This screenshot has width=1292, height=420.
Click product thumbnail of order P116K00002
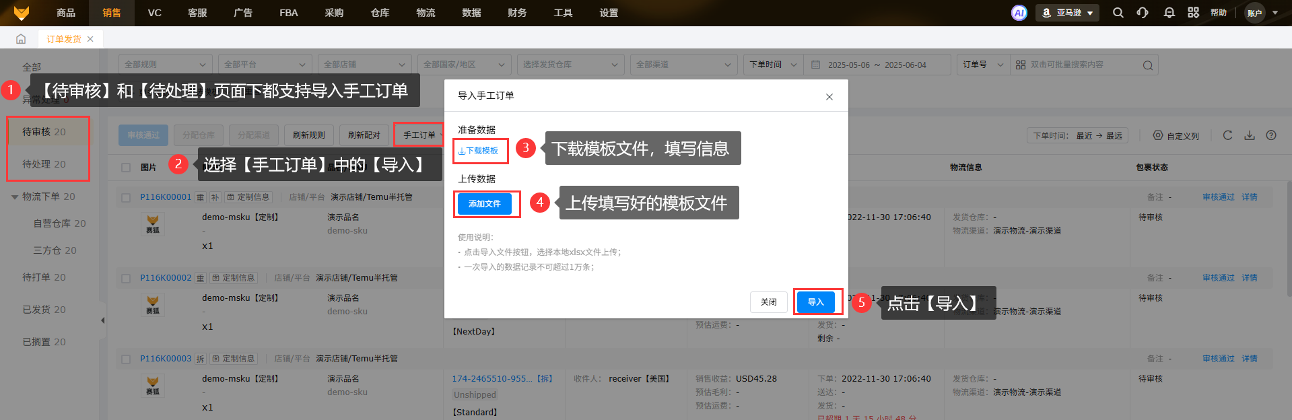point(153,305)
